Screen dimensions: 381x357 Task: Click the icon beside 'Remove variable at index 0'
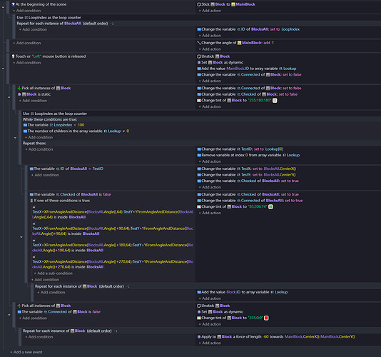(199, 155)
